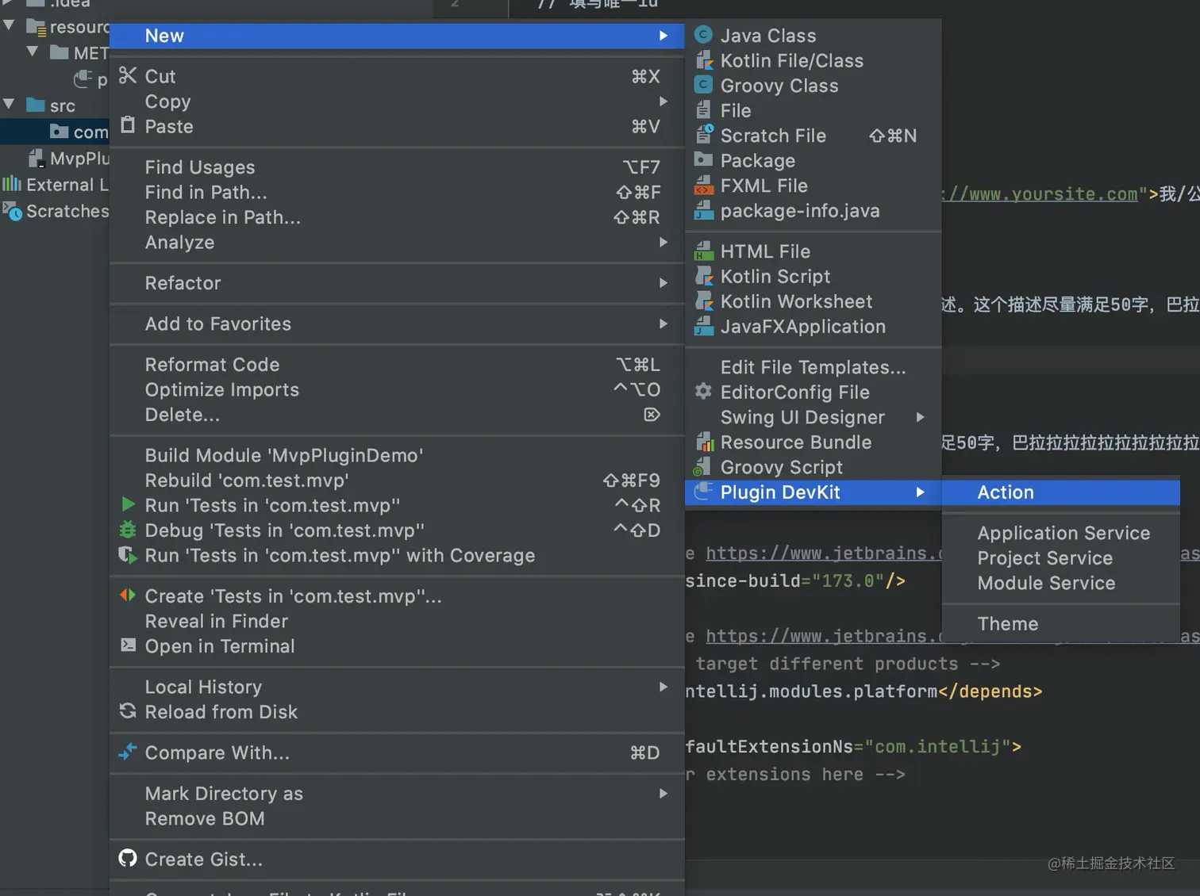Click the since-build="173.0" code text
The image size is (1200, 896).
pos(794,580)
